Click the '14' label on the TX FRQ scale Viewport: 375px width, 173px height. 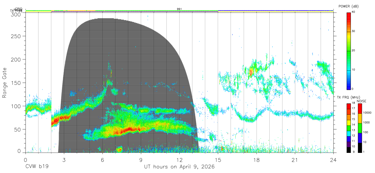353,124
